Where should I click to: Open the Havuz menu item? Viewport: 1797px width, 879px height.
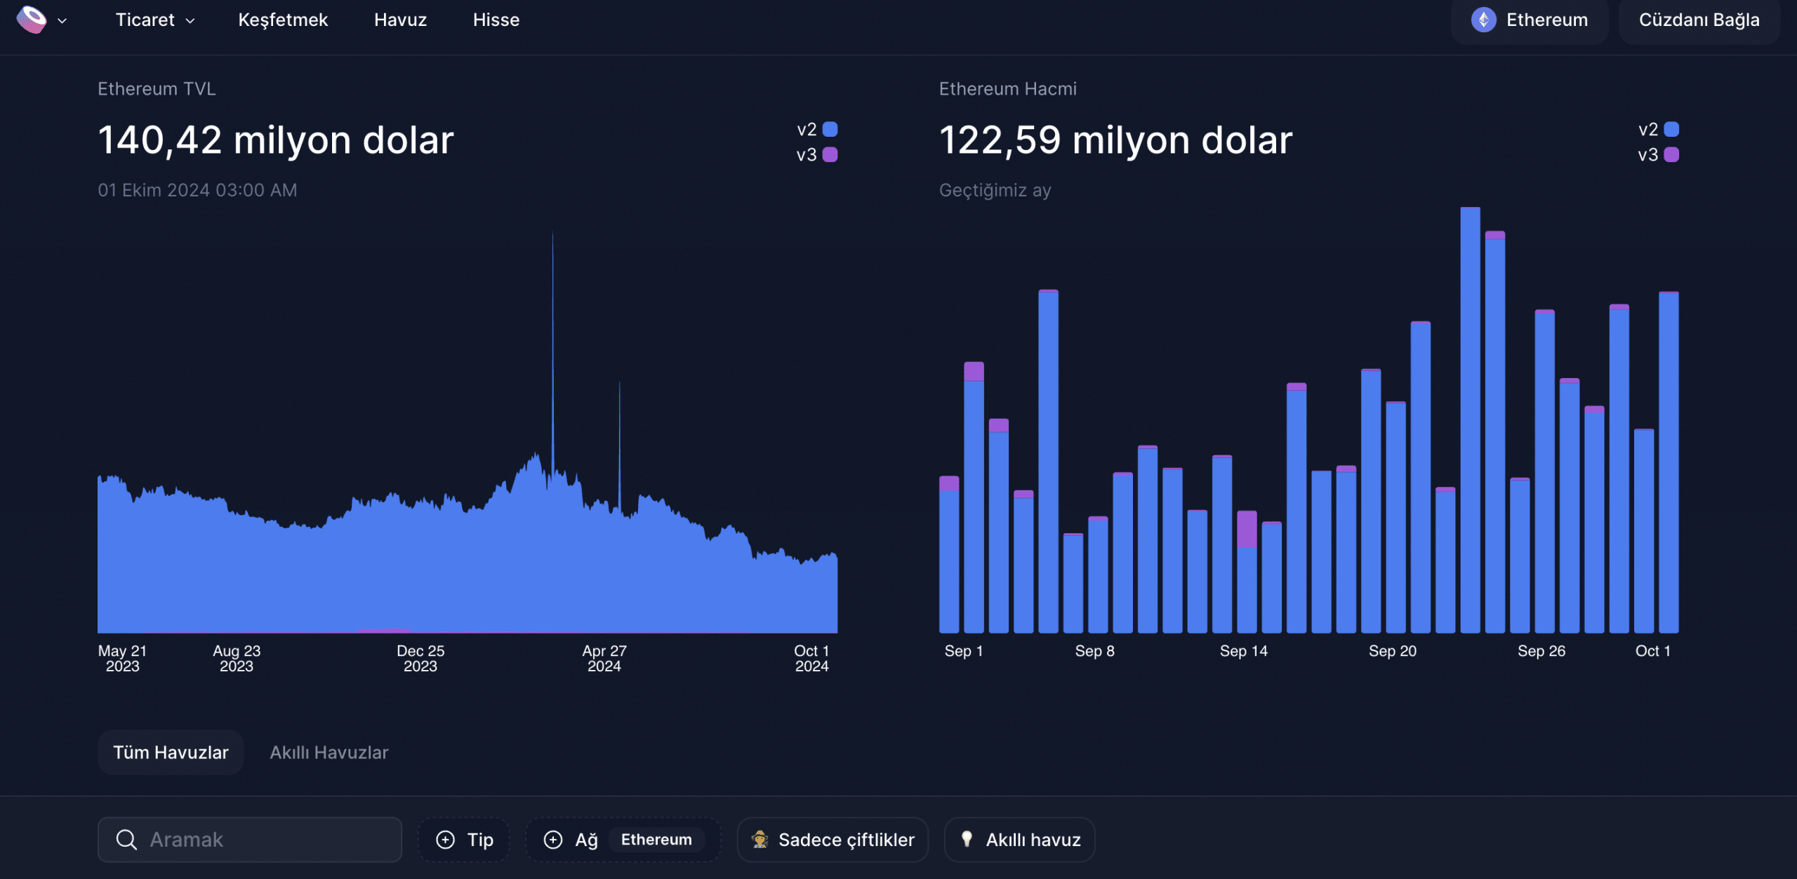coord(400,20)
